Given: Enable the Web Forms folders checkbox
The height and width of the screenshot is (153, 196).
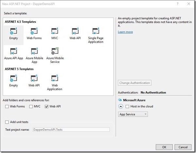Looking at the screenshot, I should (x=7, y=106).
